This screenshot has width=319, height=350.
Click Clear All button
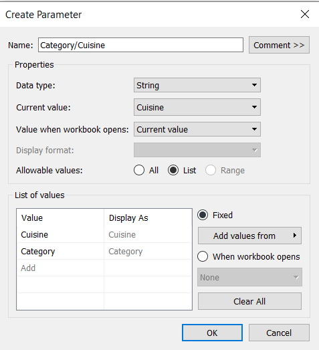pos(249,301)
